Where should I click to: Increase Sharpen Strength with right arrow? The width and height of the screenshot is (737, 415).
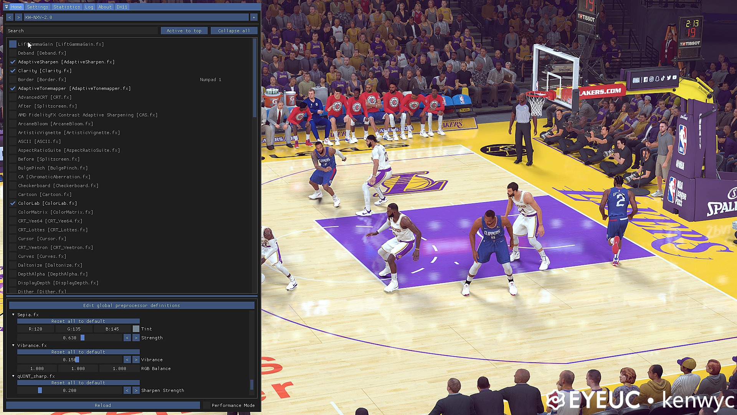click(x=136, y=390)
